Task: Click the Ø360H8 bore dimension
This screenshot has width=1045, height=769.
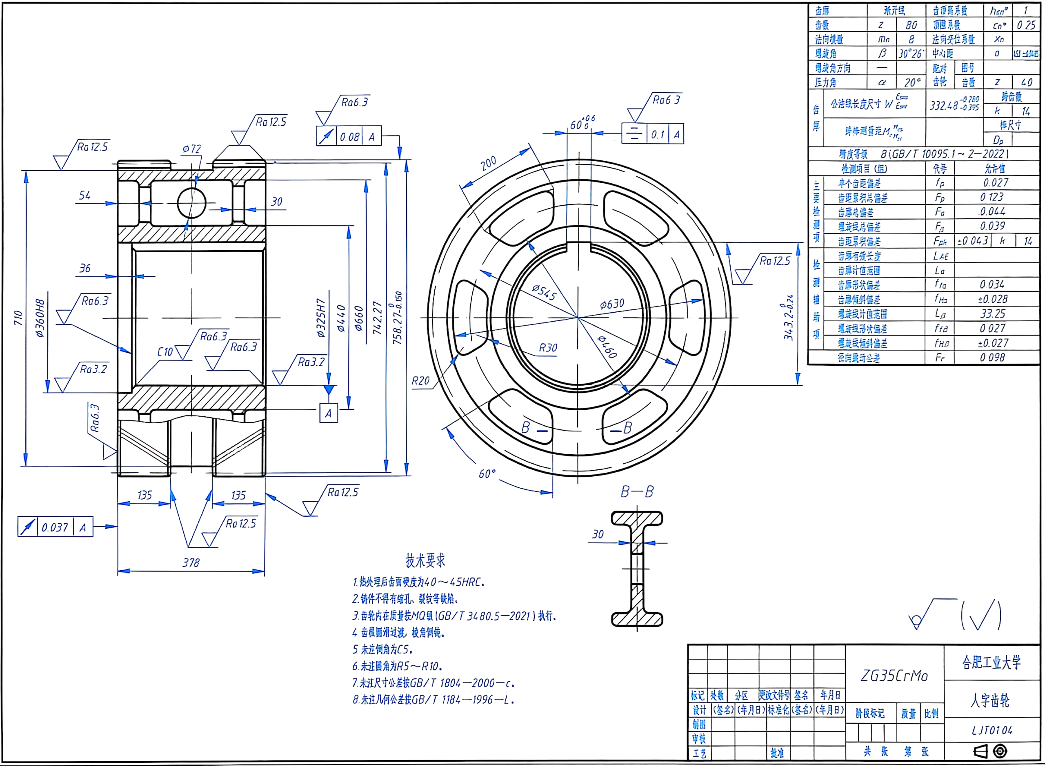Action: coord(40,318)
